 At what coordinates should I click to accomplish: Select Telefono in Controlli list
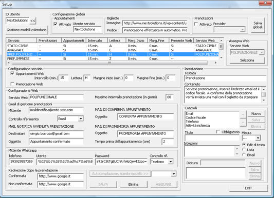pos(212,122)
